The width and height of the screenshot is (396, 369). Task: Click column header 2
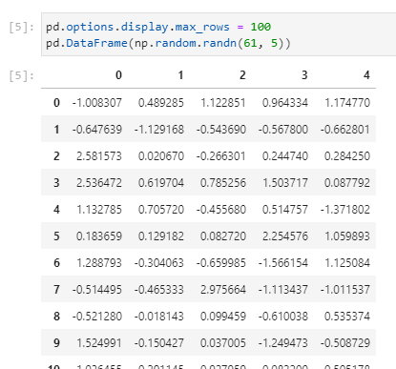point(242,75)
